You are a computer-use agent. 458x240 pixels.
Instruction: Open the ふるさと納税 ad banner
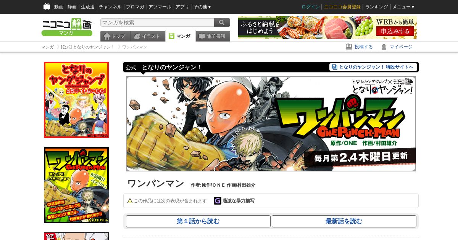pos(327,27)
